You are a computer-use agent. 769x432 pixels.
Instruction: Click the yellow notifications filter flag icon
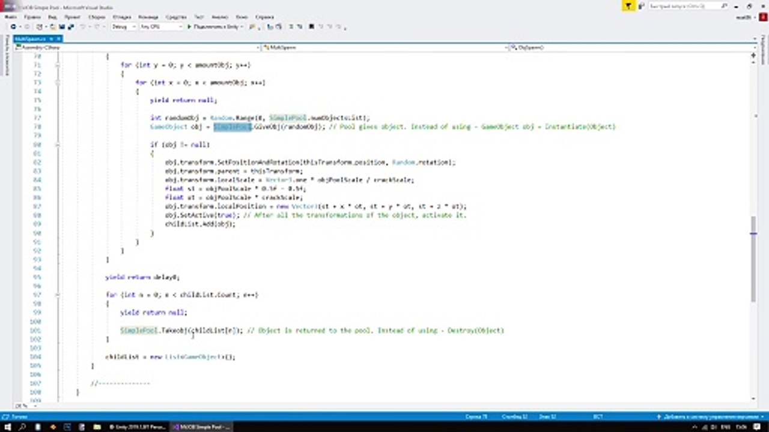[x=628, y=6]
